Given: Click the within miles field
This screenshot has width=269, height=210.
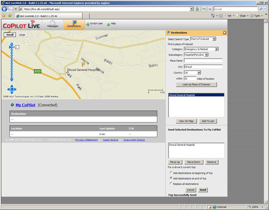Looking at the screenshot, I should point(190,78).
